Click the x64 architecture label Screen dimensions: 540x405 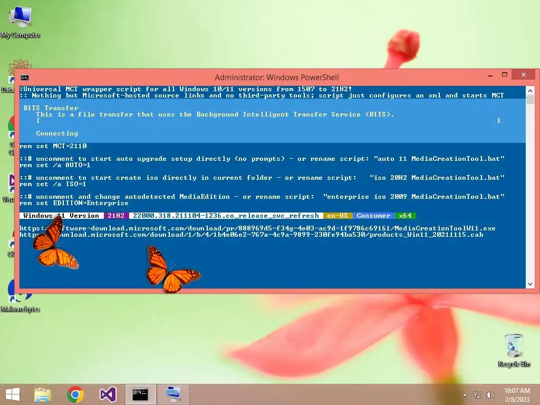406,216
